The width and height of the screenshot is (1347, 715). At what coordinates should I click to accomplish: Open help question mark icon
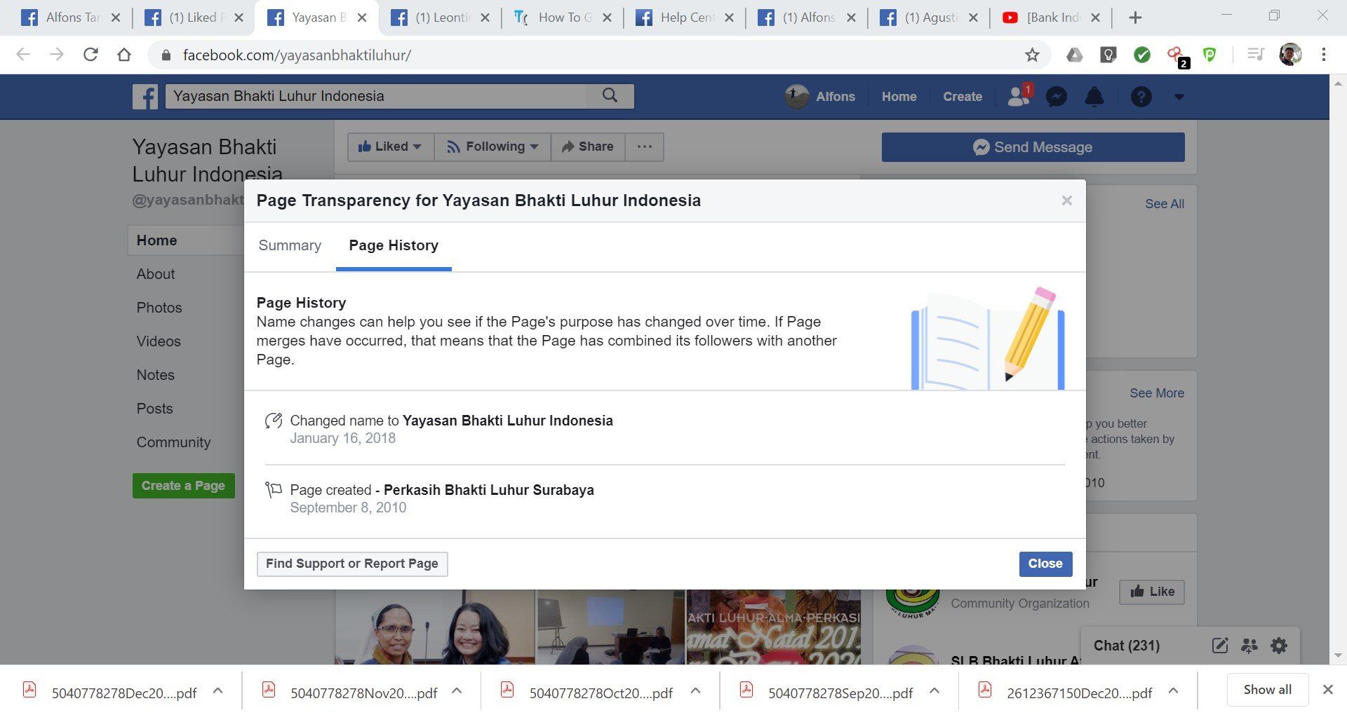[1141, 97]
